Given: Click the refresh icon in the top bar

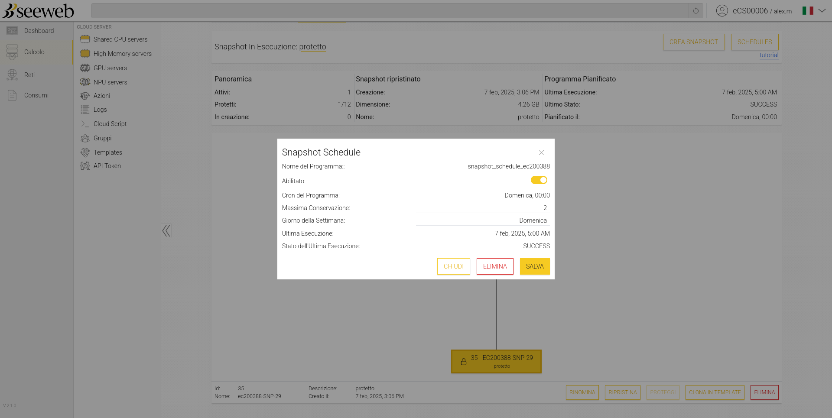Looking at the screenshot, I should (x=696, y=11).
